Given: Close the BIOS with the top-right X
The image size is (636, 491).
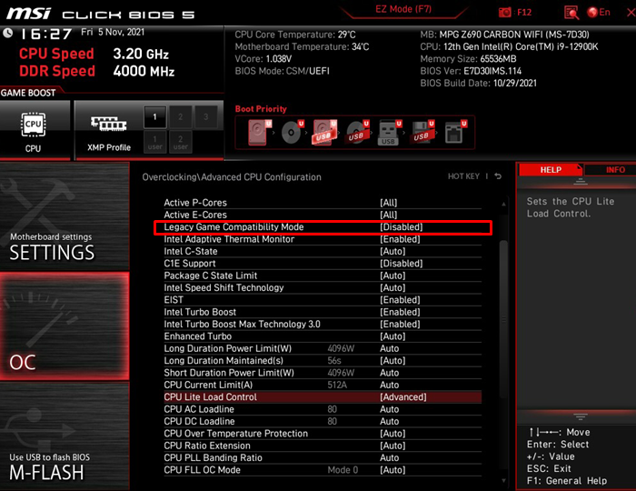Looking at the screenshot, I should [631, 13].
